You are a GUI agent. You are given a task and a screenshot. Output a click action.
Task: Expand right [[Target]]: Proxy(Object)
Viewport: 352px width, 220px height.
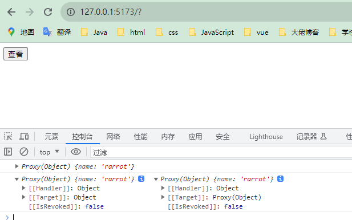[163, 197]
